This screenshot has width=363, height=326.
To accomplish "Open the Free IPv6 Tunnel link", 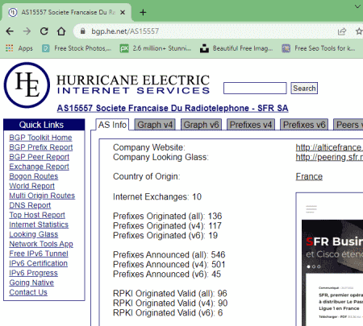I will point(39,254).
